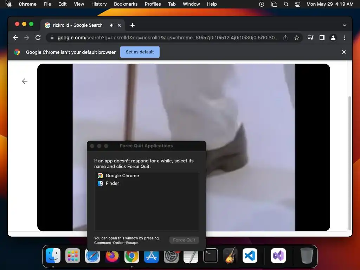The image size is (360, 270).
Task: Close the rickrolld Google Search tab
Action: click(119, 25)
